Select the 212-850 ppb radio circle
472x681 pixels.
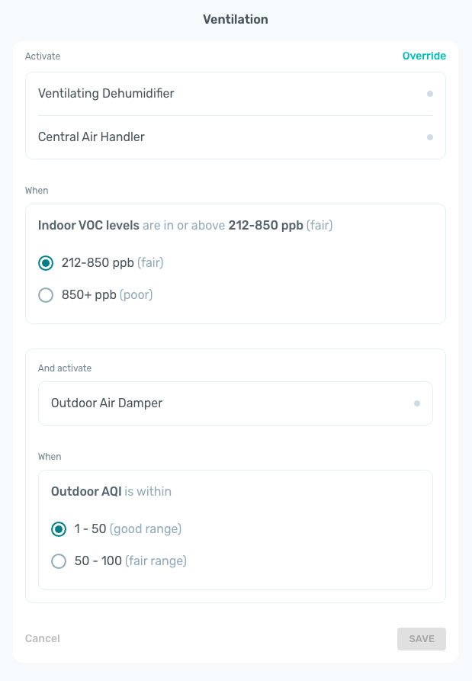[46, 263]
